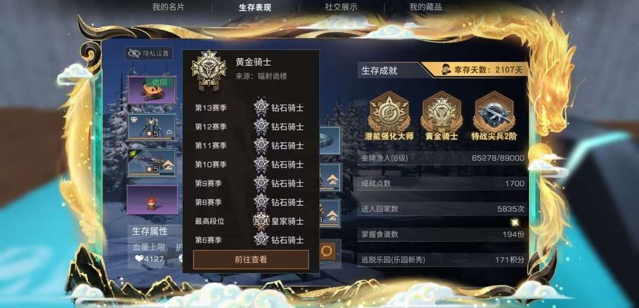
Task: Open the armor suit item card
Action: (x=152, y=127)
